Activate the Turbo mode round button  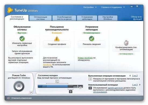(19, 86)
